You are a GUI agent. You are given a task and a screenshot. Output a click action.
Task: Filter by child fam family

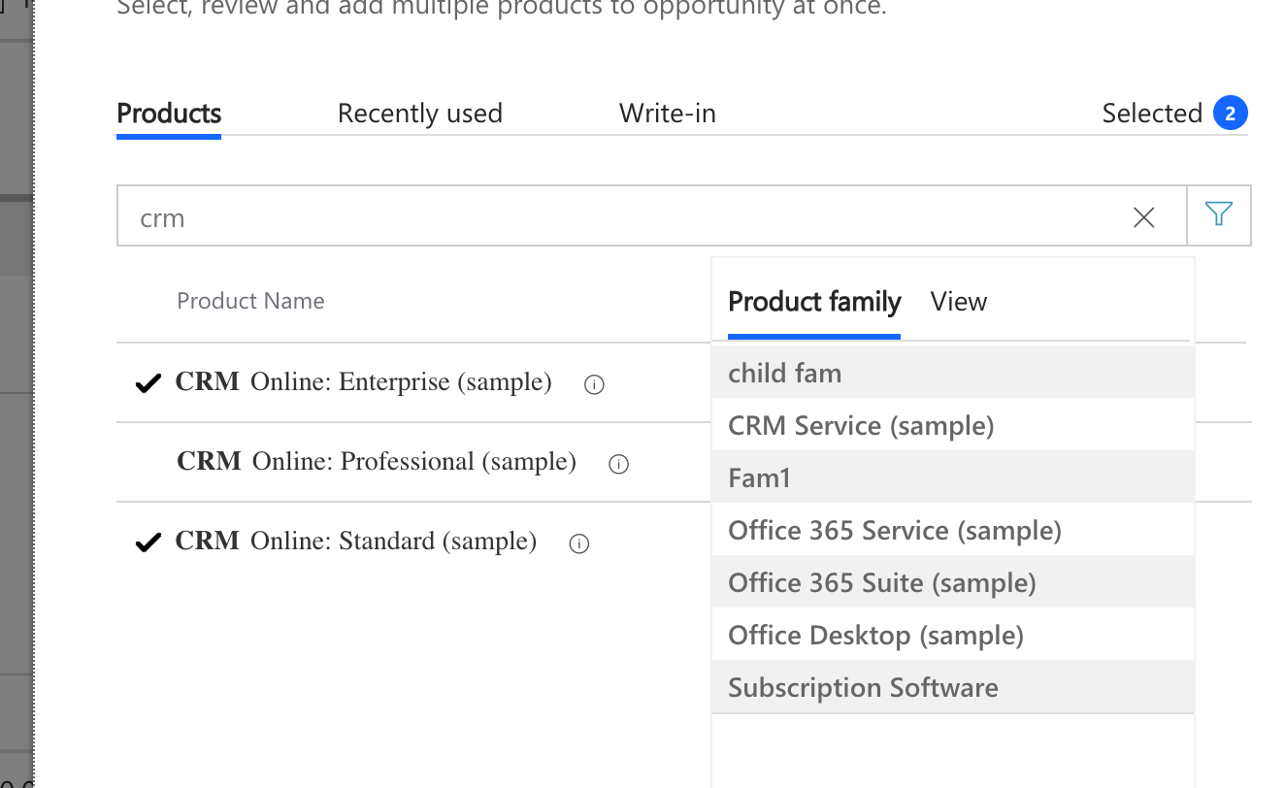point(953,373)
